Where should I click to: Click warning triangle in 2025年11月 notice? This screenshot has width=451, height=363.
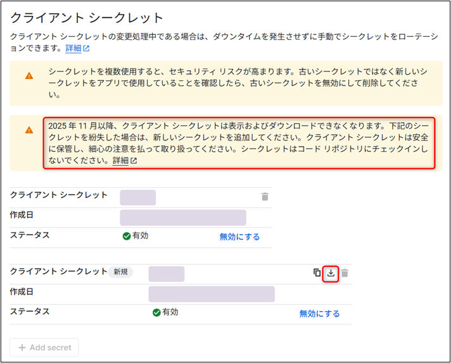(29, 130)
